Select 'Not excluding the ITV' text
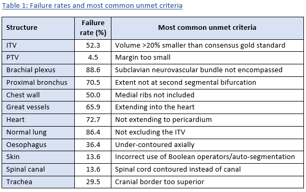This screenshot has height=192, width=306. [x=150, y=132]
